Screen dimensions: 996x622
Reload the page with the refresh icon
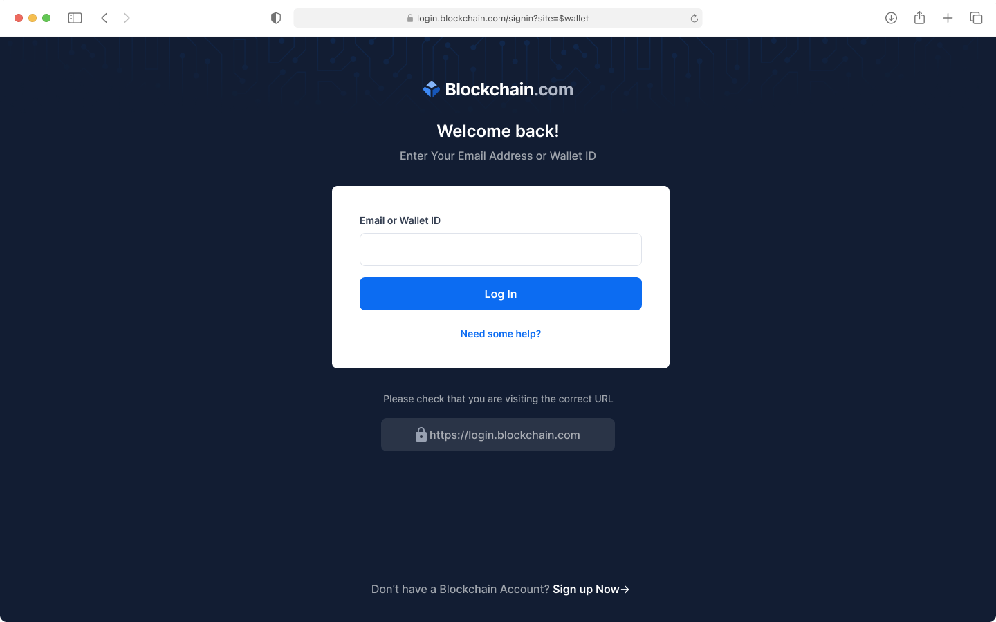(694, 19)
